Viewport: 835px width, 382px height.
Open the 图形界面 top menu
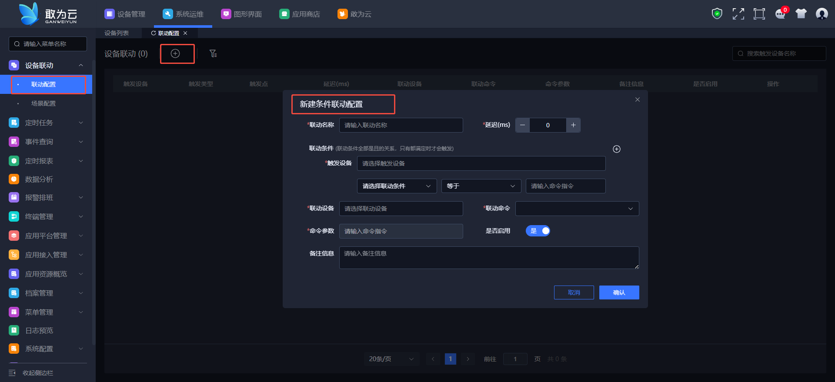pos(242,14)
